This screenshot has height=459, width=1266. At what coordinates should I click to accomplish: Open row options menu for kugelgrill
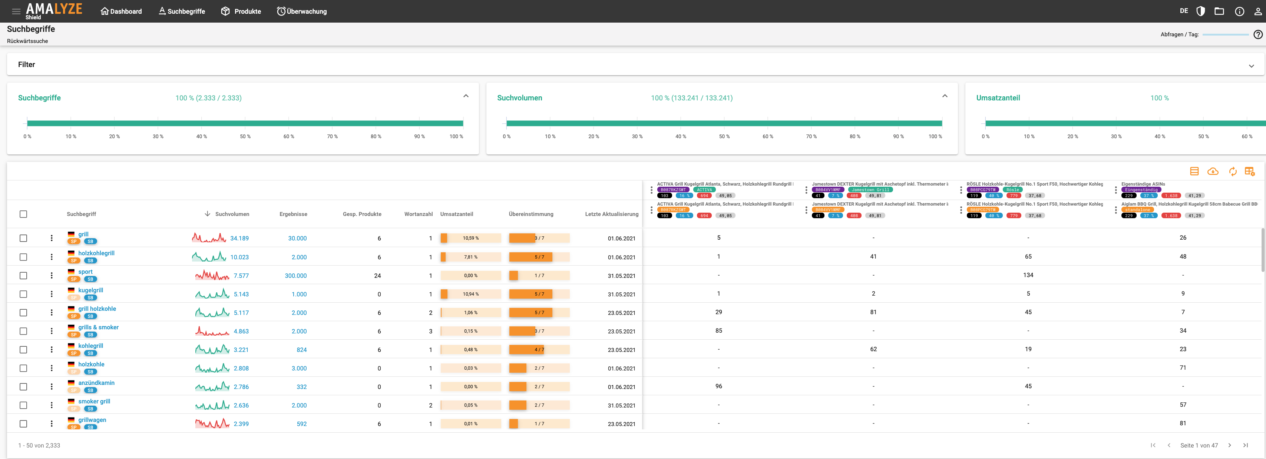(x=52, y=294)
